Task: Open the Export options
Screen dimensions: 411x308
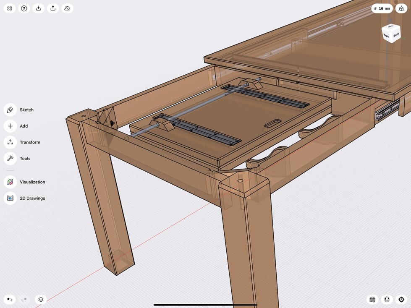Action: (x=52, y=8)
